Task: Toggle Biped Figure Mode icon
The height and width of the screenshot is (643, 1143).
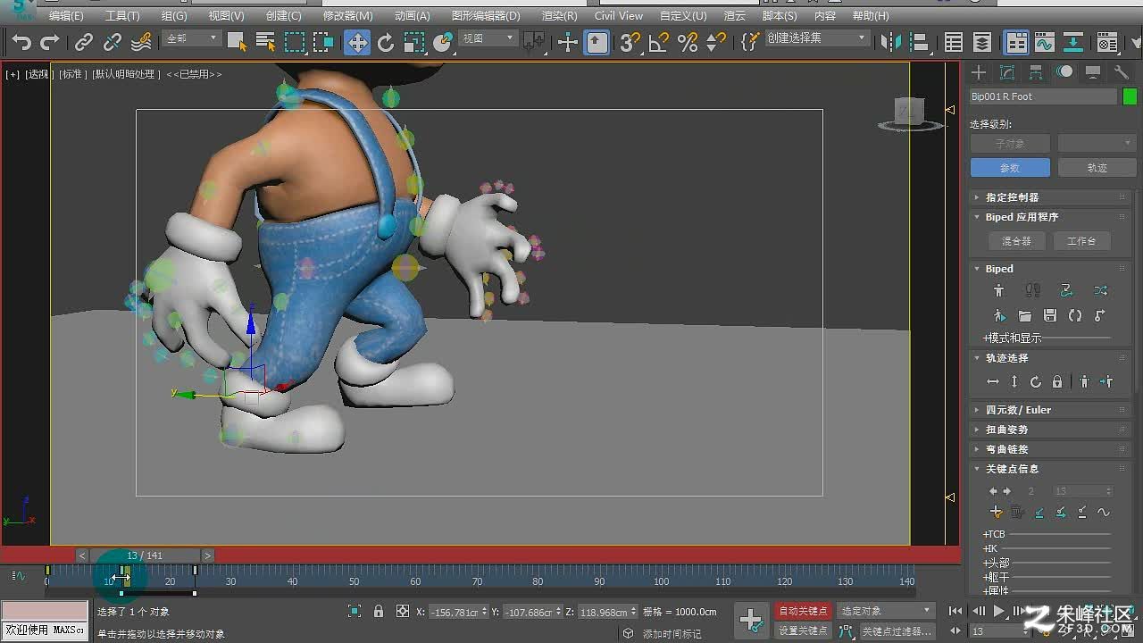Action: 998,291
